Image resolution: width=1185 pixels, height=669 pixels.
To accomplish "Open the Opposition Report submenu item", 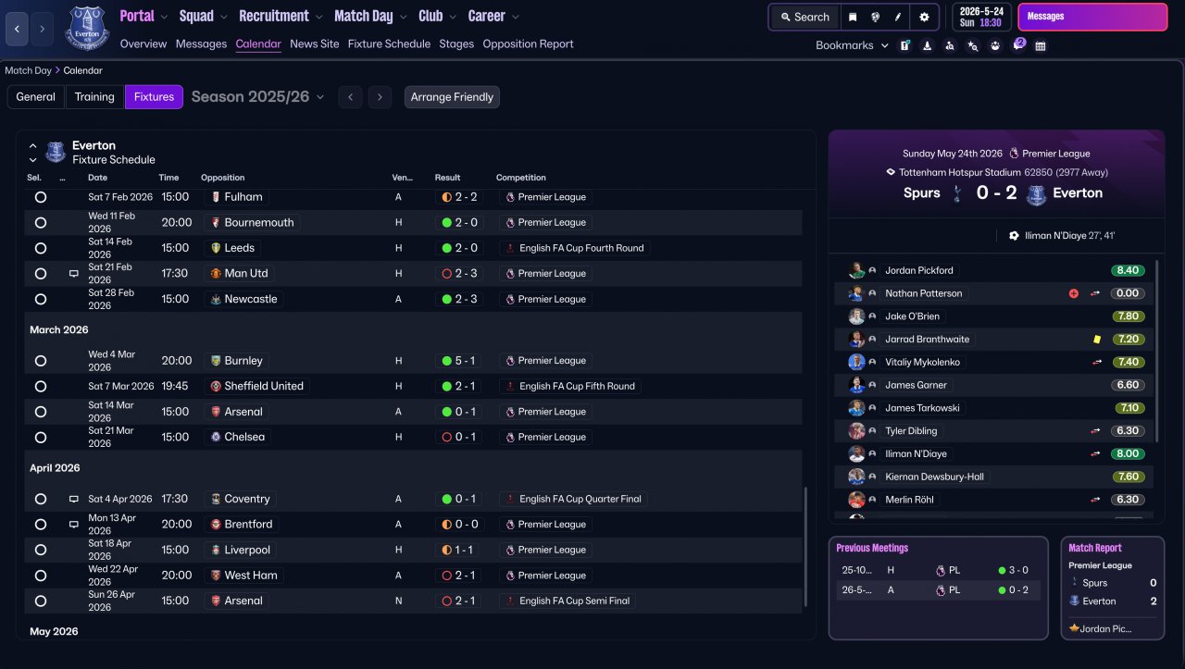I will tap(528, 44).
